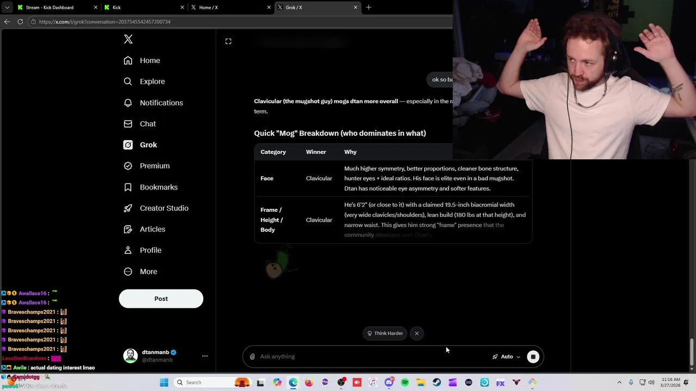Open Premium in the sidebar

click(147, 166)
